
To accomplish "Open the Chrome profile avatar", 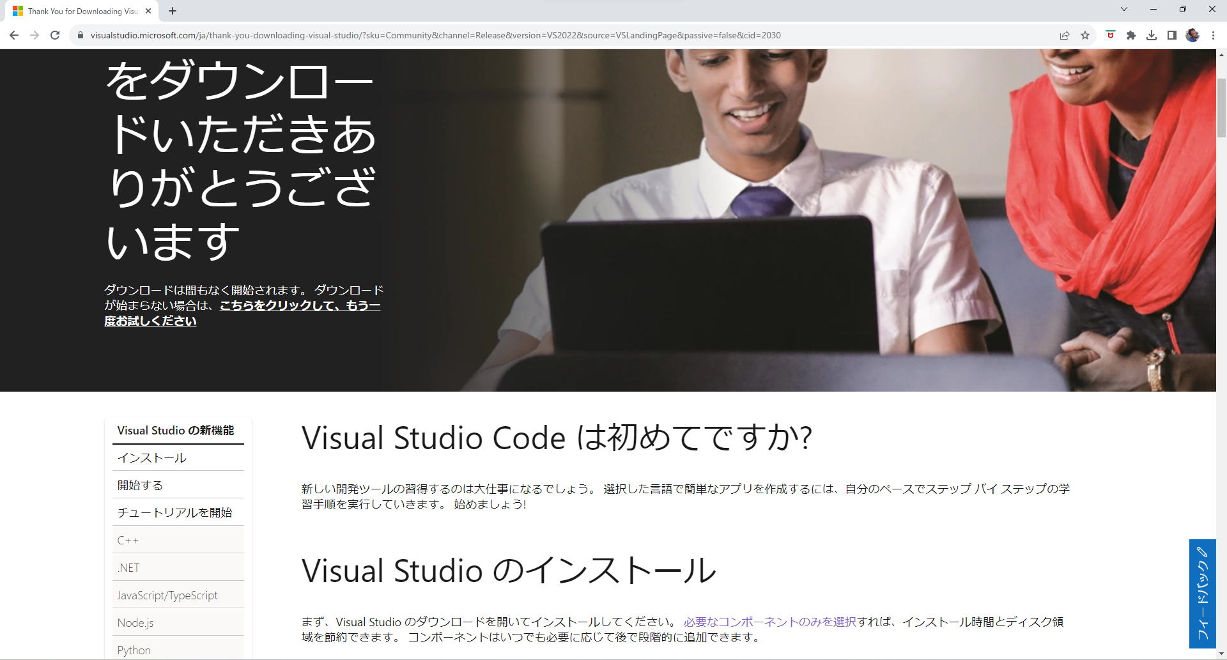I will [x=1192, y=35].
